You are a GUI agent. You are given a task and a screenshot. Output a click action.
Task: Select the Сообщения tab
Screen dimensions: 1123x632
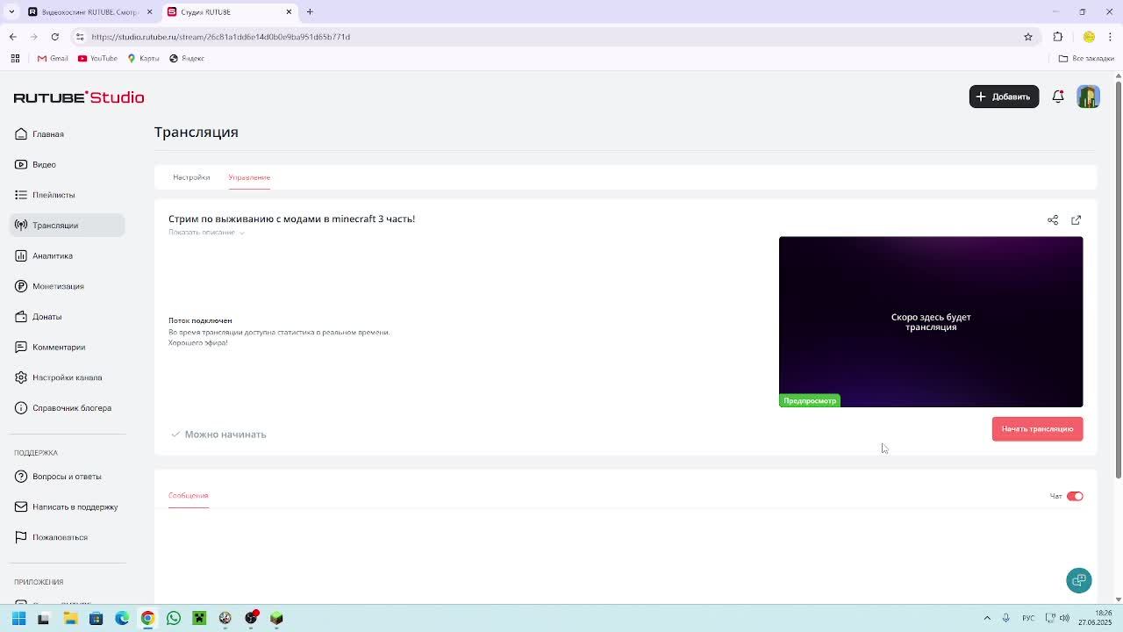click(x=189, y=496)
